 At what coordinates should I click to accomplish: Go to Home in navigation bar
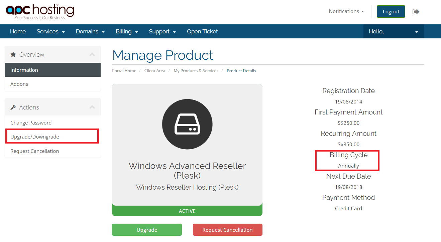tap(18, 31)
